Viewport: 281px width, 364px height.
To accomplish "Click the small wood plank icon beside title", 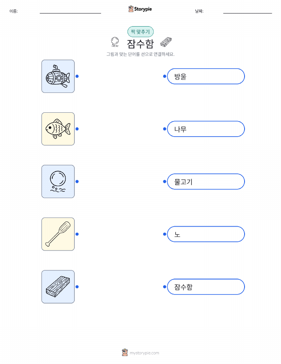I will (x=166, y=42).
